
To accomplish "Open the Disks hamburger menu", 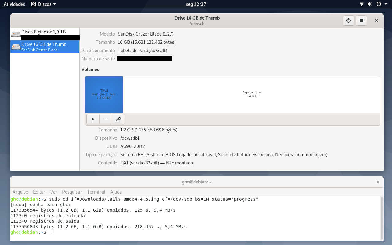I will 361,21.
